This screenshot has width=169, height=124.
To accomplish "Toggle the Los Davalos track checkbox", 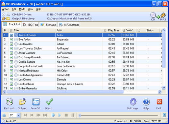I will pos(11,44).
